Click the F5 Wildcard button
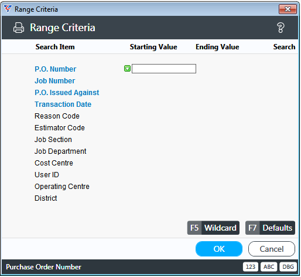Image resolution: width=301 pixels, height=277 pixels. tap(213, 228)
